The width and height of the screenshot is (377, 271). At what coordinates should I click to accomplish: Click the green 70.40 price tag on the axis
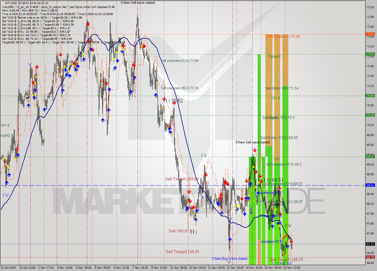coord(370,115)
